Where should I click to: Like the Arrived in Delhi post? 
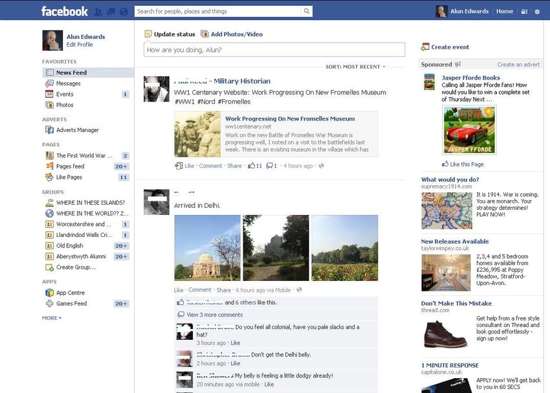tap(179, 290)
